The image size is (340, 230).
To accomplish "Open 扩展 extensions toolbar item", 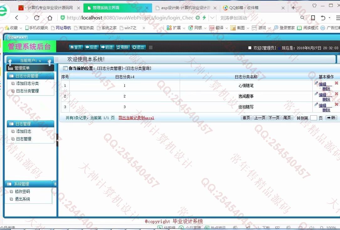I will 174,28.
